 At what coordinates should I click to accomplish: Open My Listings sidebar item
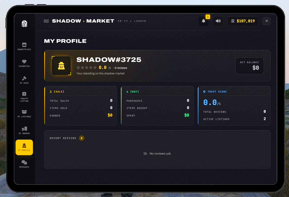click(x=24, y=114)
